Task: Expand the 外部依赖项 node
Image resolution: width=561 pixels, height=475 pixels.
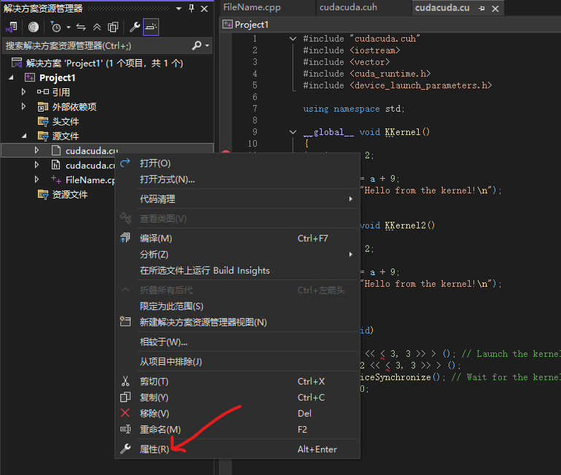Action: [x=24, y=107]
